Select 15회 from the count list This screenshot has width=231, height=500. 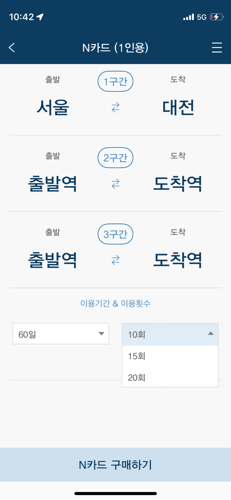170,356
